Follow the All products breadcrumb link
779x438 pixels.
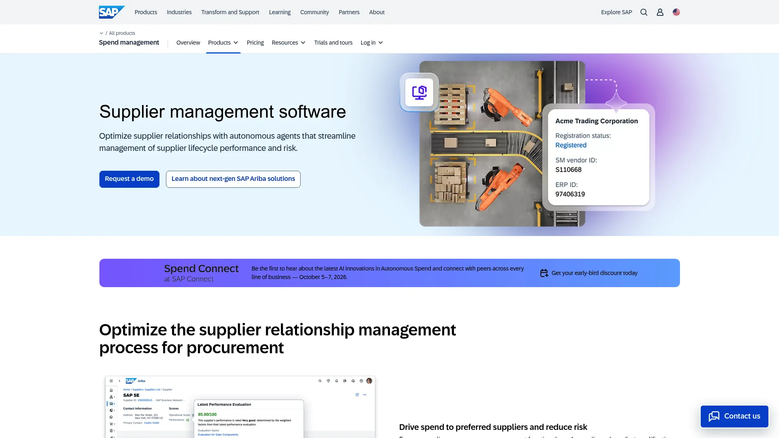(122, 33)
